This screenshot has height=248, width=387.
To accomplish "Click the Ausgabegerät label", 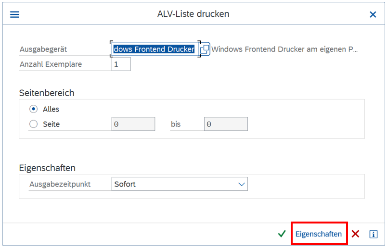I will [x=43, y=49].
